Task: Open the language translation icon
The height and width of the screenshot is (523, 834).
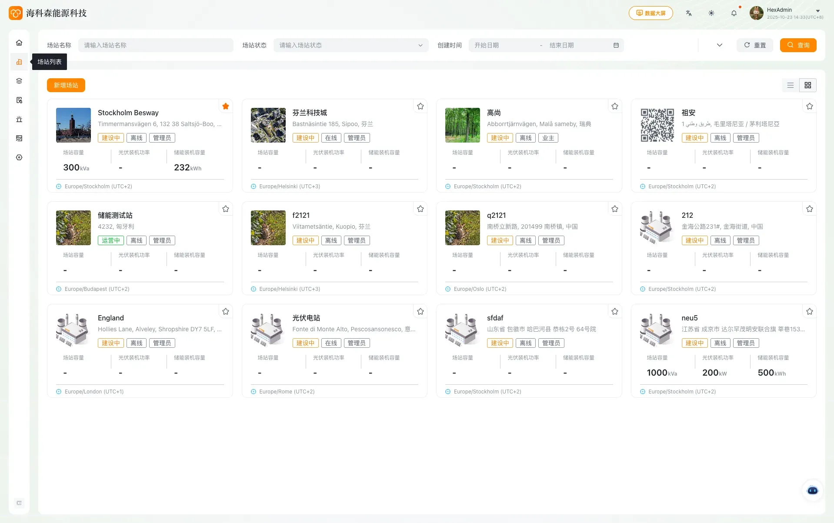Action: [x=689, y=13]
